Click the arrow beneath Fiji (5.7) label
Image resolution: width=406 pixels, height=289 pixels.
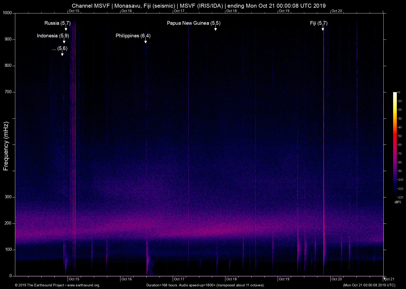[323, 29]
